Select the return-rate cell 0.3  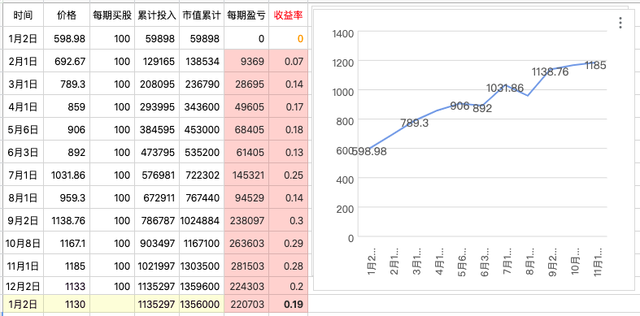[288, 221]
